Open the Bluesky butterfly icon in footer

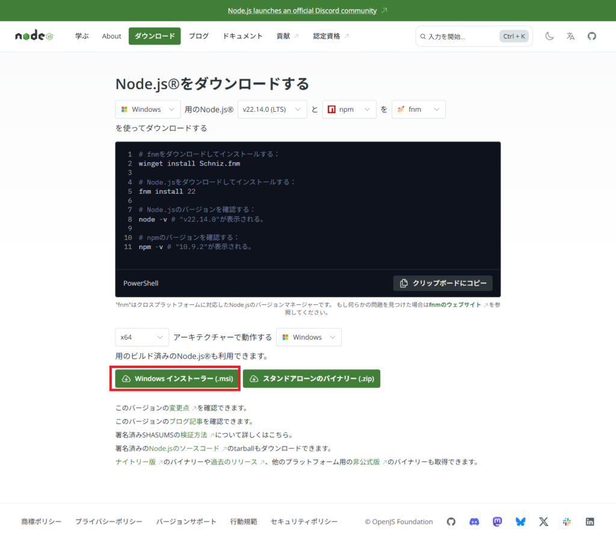pyautogui.click(x=520, y=521)
